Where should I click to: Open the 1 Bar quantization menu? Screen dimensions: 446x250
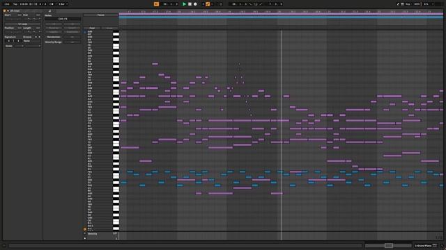coord(63,4)
